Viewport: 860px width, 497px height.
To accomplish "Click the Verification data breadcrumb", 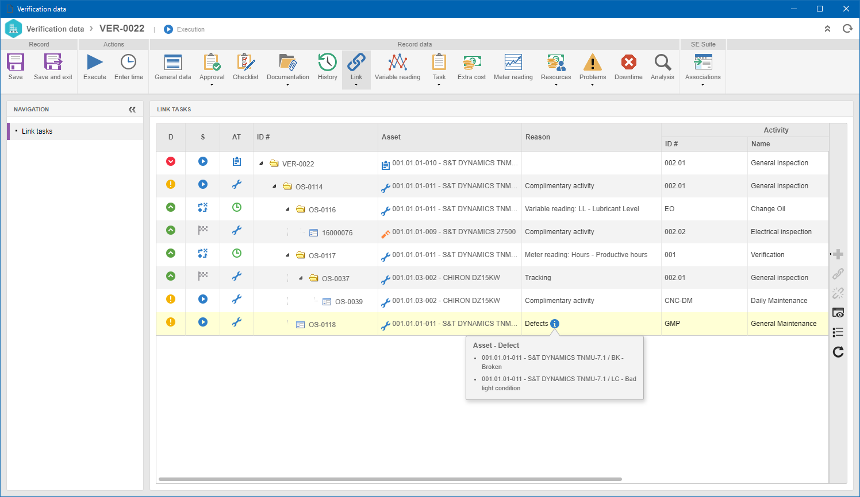I will (55, 29).
